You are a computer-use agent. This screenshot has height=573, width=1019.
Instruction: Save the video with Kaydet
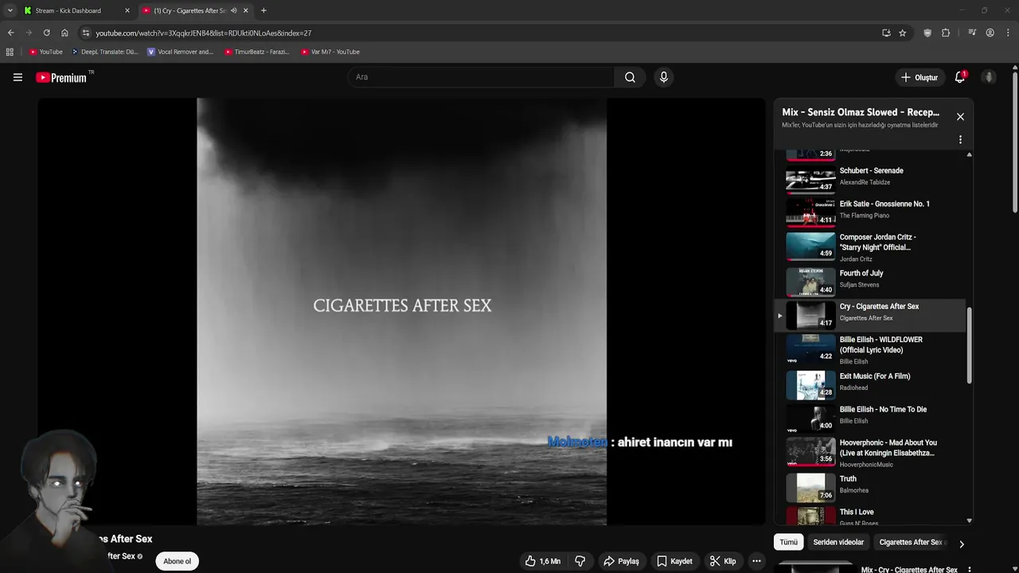coord(674,561)
